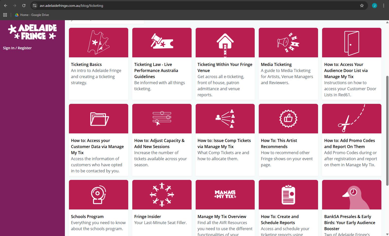
Task: Open BankSA Presales & Early Birds title
Action: coord(350,223)
